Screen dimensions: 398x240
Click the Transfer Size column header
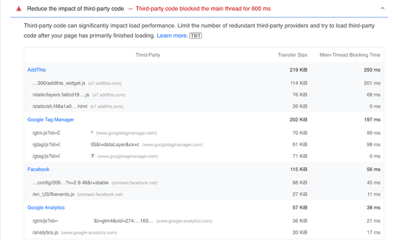coord(292,55)
